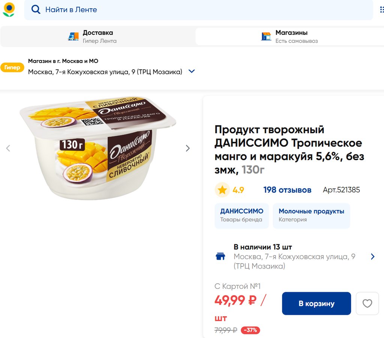Click the yellow rating star icon
Screen dimensions: 384x338
point(222,190)
